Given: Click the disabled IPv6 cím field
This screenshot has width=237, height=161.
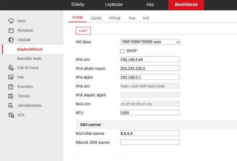Looking at the screenshot, I should click(150, 86).
